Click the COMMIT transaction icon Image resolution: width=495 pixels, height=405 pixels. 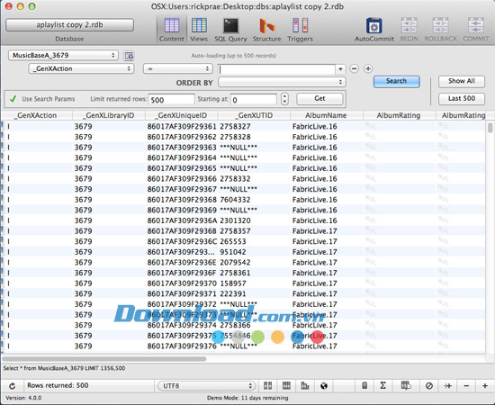(476, 30)
